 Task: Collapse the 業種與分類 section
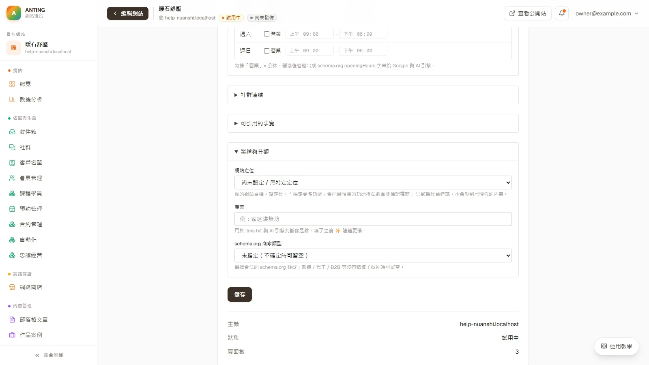pos(373,152)
